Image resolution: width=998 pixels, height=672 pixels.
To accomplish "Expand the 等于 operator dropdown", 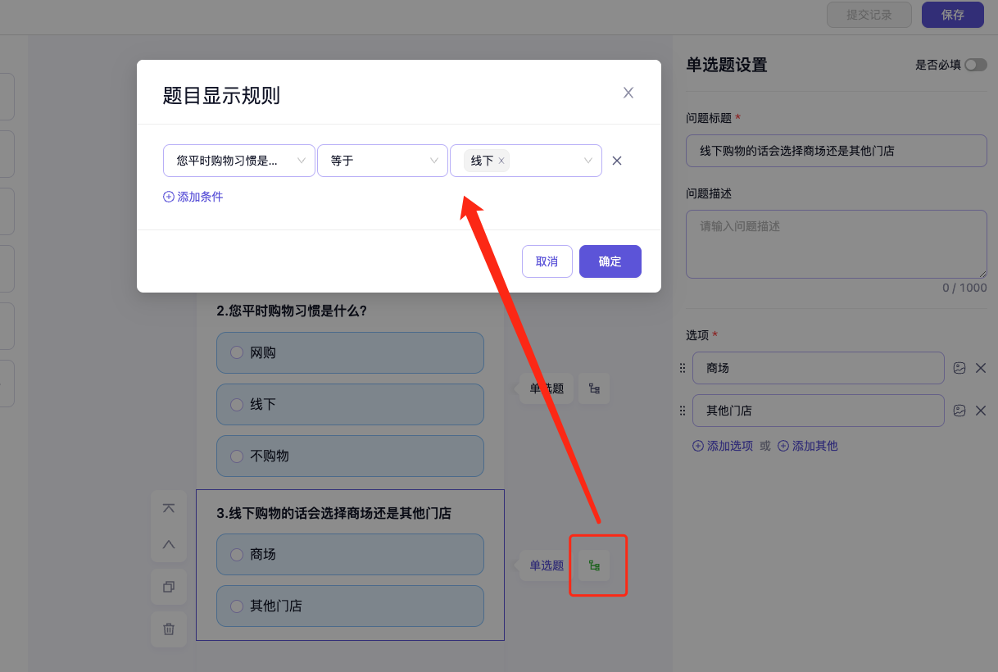I will 382,161.
